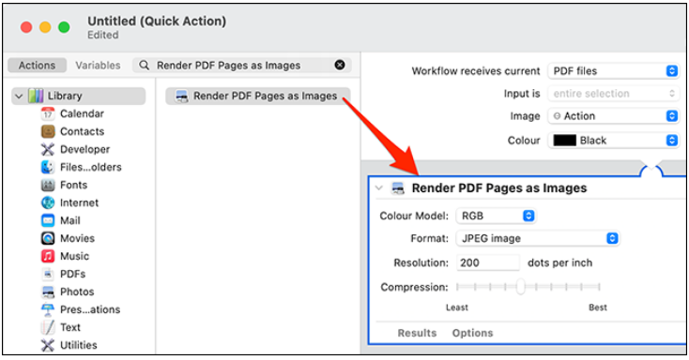Click the PDFs category icon
Viewport: 689px width, 360px height.
coord(48,274)
